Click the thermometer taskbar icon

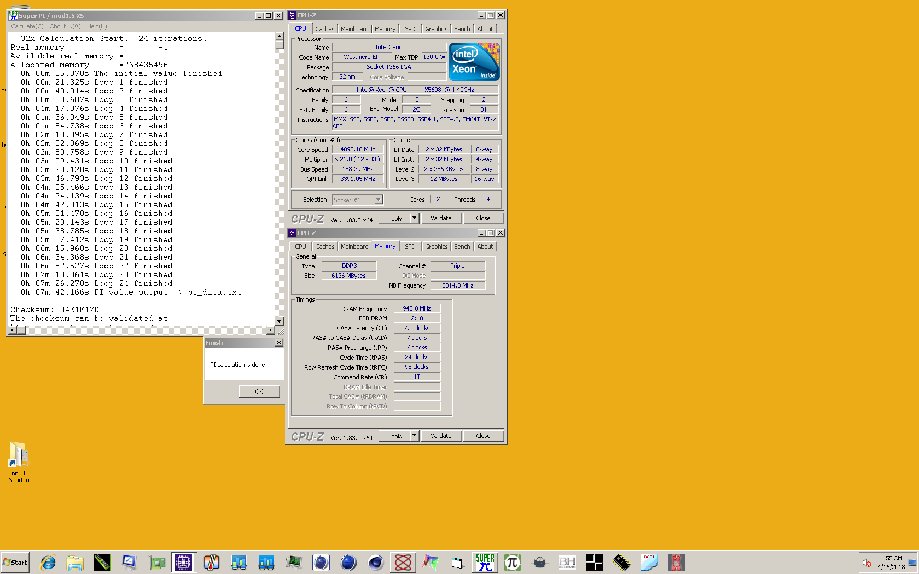click(212, 563)
